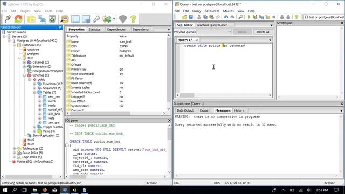Click the add server connection plug icon

click(8, 19)
